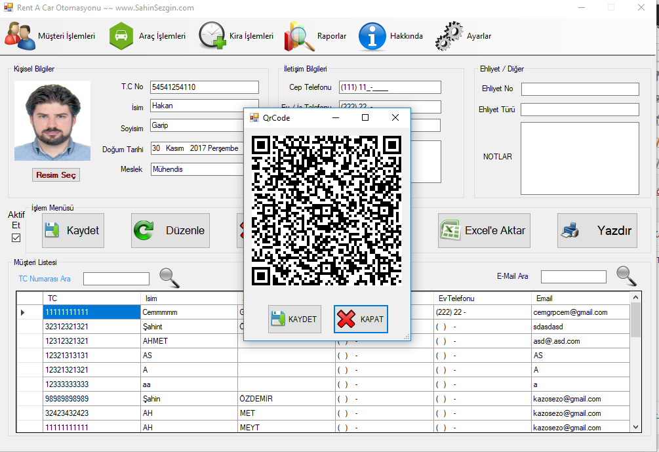Click the TC column header
The height and width of the screenshot is (452, 659).
[x=92, y=298]
